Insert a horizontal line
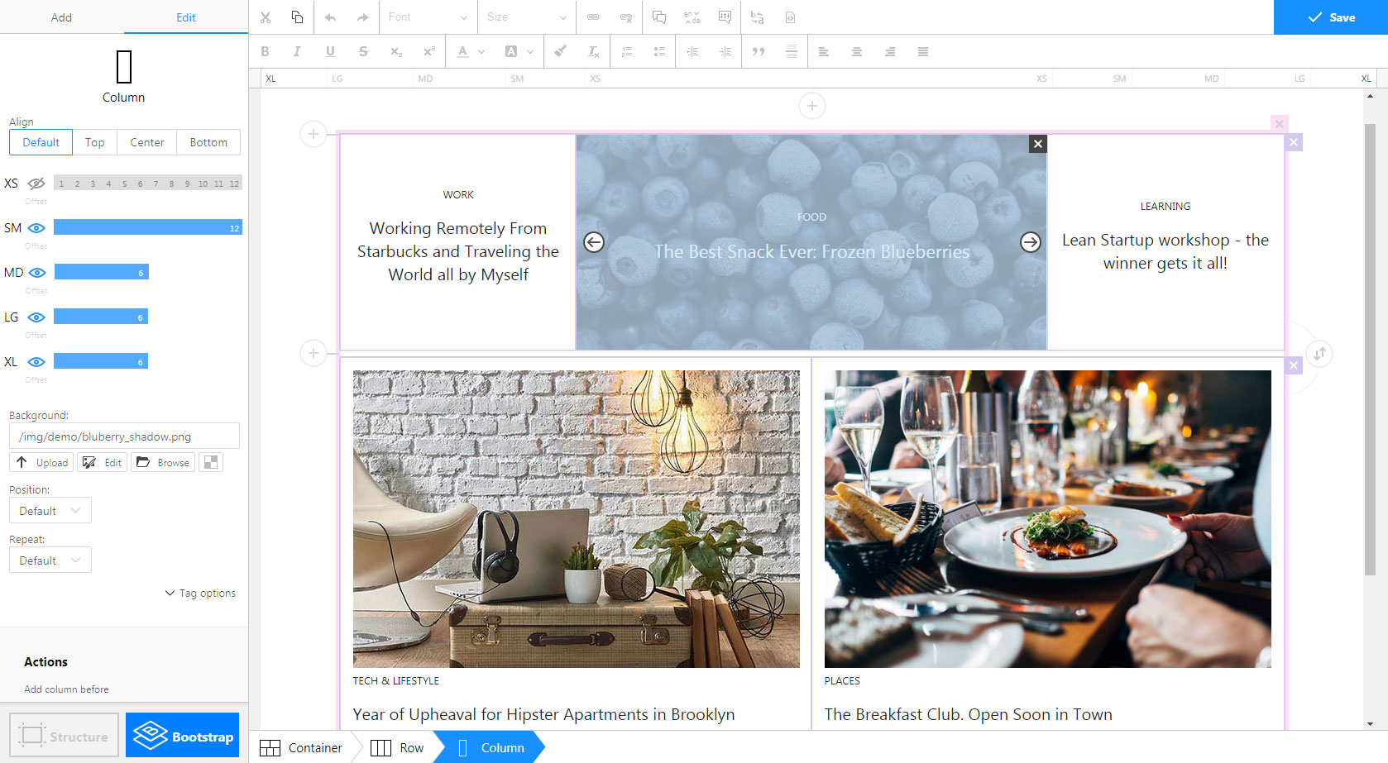 pos(792,51)
